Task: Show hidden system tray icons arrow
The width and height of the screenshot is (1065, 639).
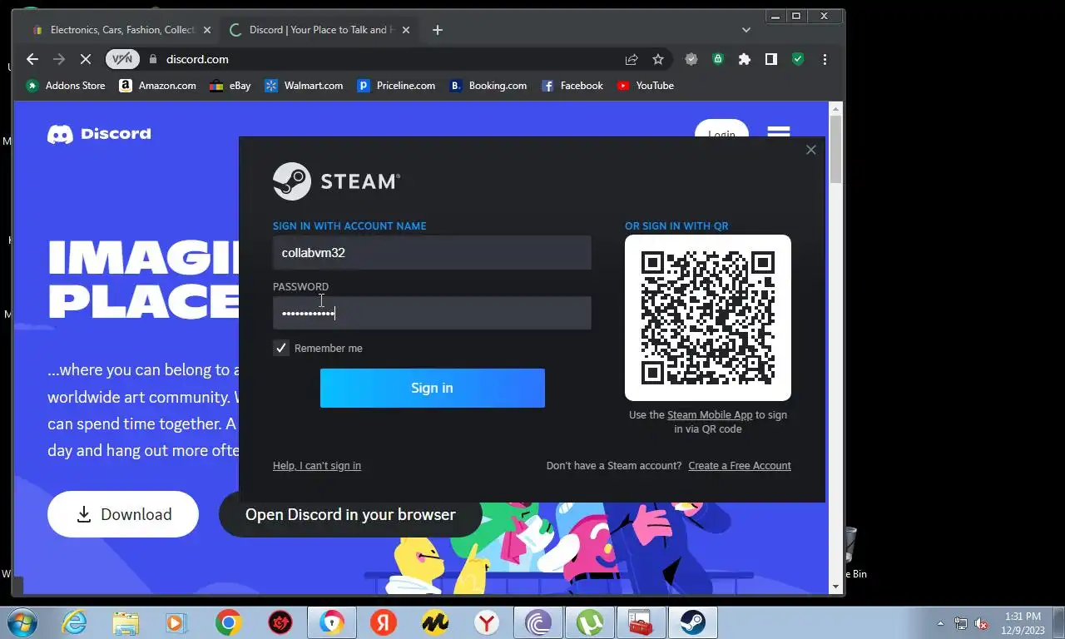Action: (x=941, y=623)
